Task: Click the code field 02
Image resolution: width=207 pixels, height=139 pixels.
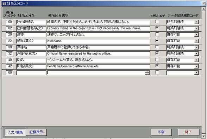Action: (9, 28)
